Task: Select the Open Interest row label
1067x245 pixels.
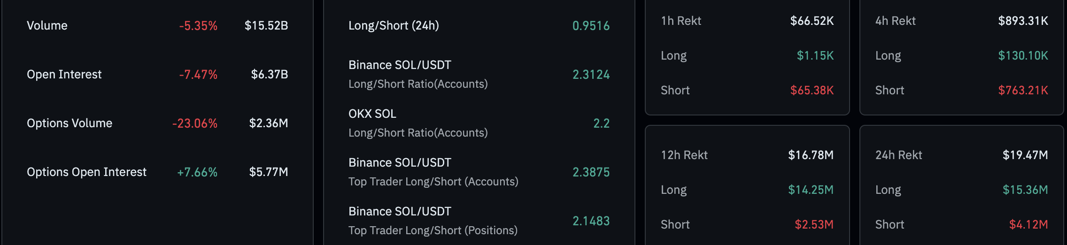Action: click(64, 74)
